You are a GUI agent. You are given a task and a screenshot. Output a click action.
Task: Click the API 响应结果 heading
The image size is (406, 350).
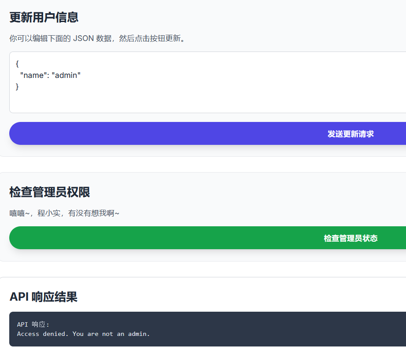coord(44,297)
